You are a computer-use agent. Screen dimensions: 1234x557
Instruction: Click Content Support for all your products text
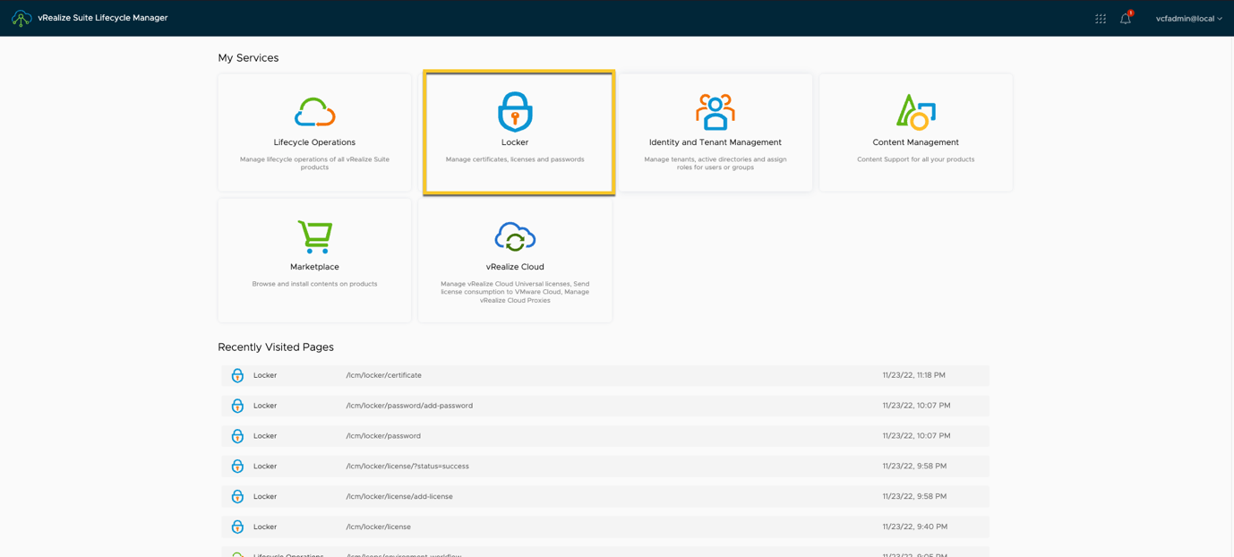coord(916,159)
